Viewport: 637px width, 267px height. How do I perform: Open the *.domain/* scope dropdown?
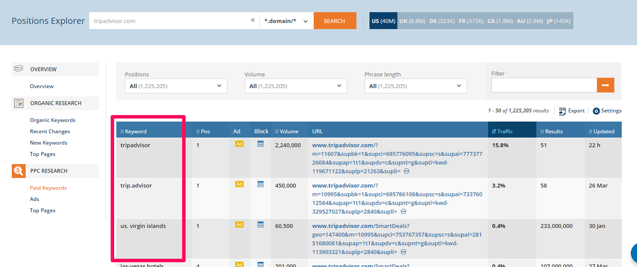tap(286, 21)
